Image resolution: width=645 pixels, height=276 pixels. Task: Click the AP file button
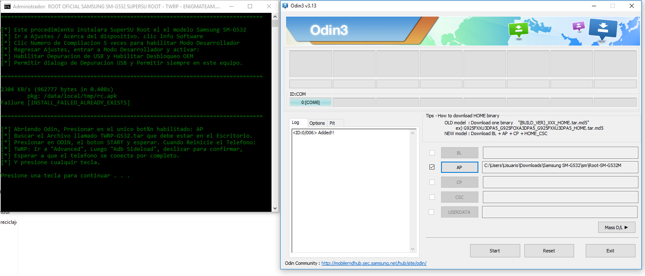[459, 167]
